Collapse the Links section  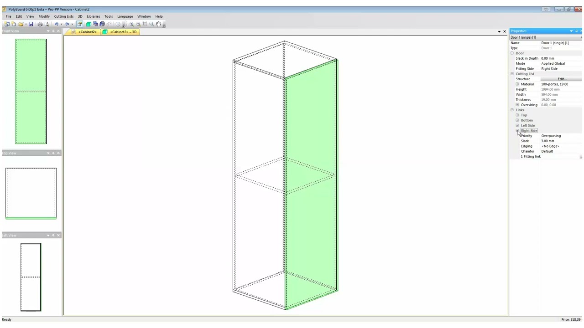[x=512, y=110]
